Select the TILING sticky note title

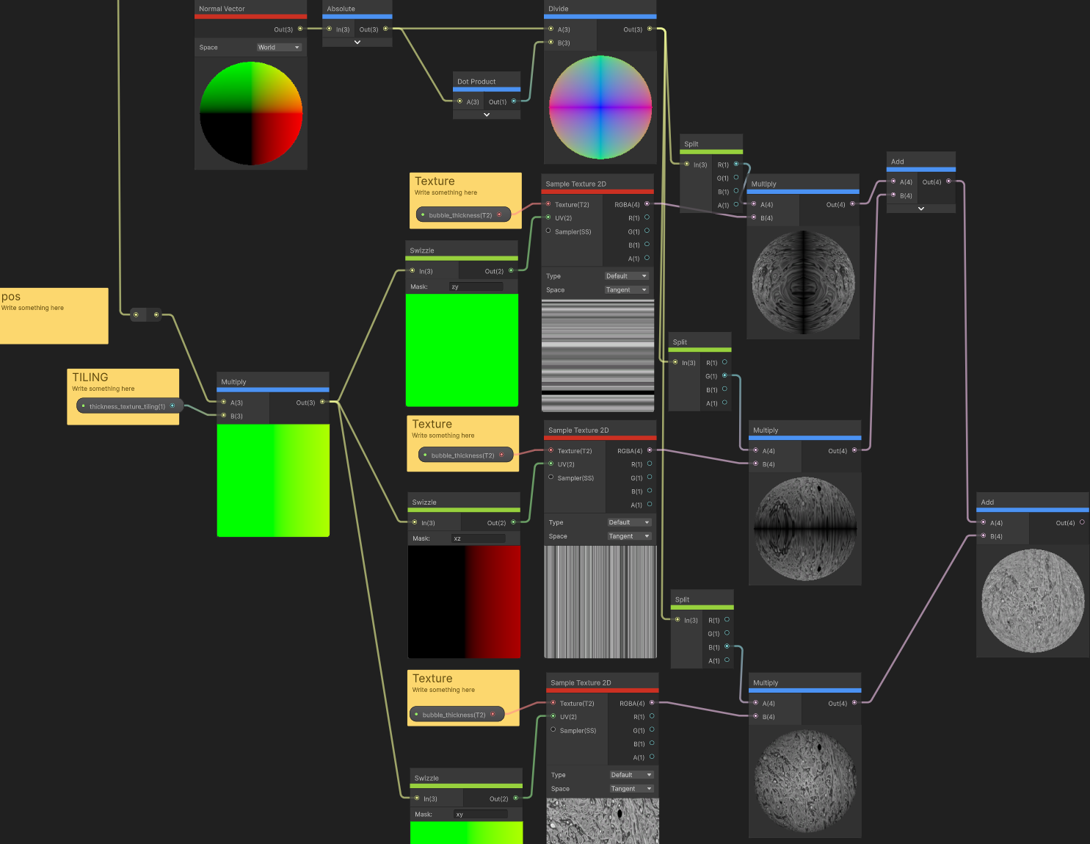pyautogui.click(x=89, y=377)
